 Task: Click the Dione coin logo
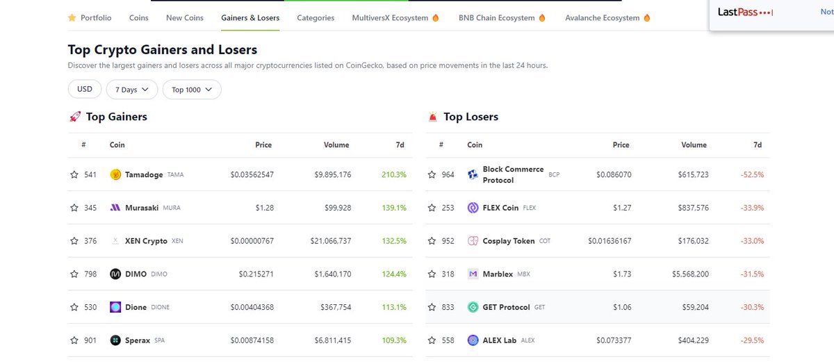tap(115, 307)
